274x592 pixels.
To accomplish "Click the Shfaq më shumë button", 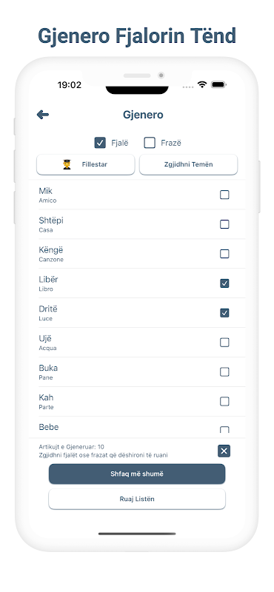I will 137,474.
